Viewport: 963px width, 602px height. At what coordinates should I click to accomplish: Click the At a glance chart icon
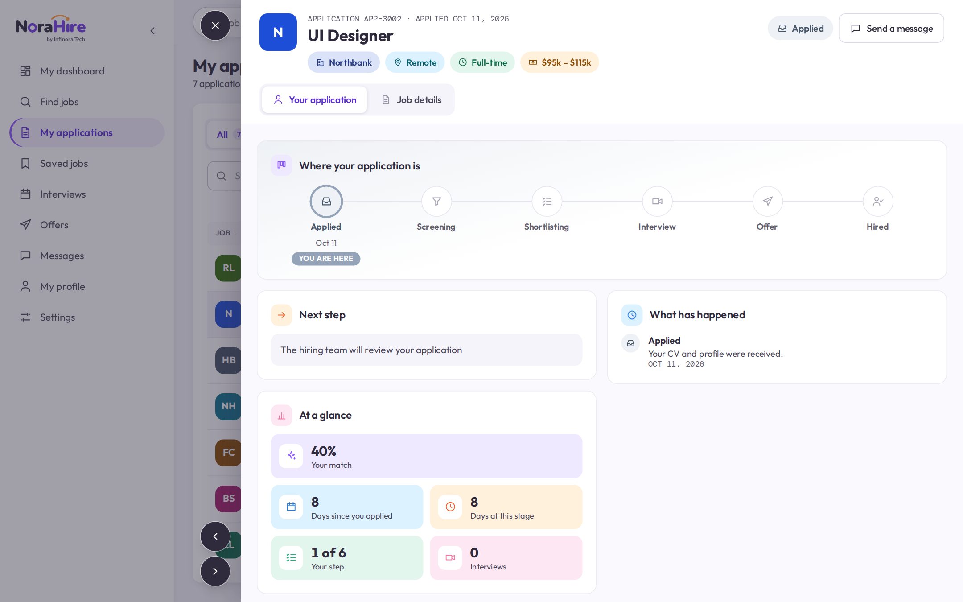coord(281,415)
